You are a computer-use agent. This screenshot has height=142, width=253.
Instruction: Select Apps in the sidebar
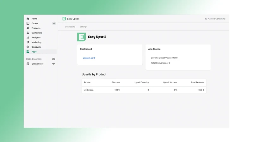(x=34, y=52)
